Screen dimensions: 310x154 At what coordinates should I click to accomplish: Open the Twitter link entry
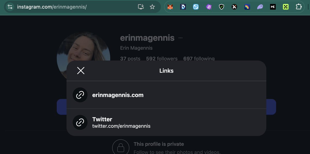pos(166,122)
